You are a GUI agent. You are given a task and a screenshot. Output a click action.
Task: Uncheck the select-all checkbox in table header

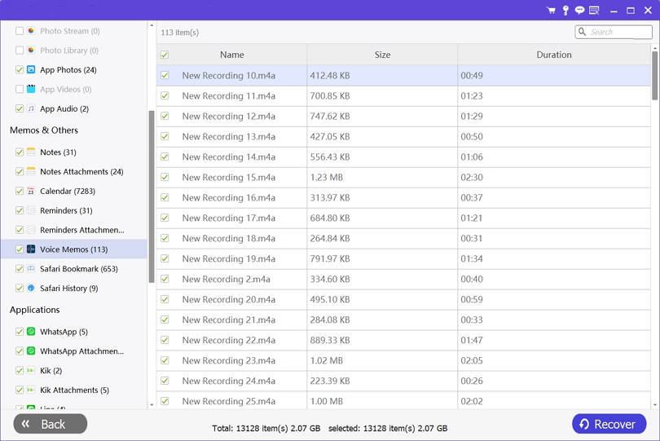coord(165,55)
